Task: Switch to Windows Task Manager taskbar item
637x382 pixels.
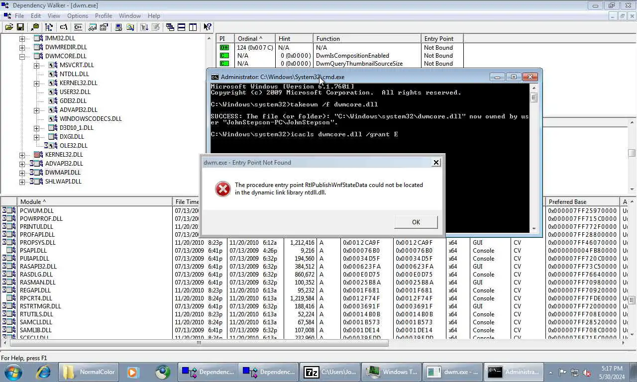Action: pos(392,372)
